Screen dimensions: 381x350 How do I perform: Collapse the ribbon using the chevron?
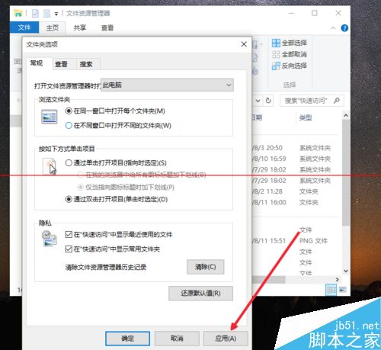tap(333, 28)
